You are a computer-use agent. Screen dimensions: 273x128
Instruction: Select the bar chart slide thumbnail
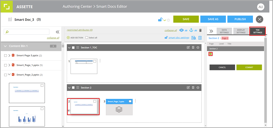point(27,116)
